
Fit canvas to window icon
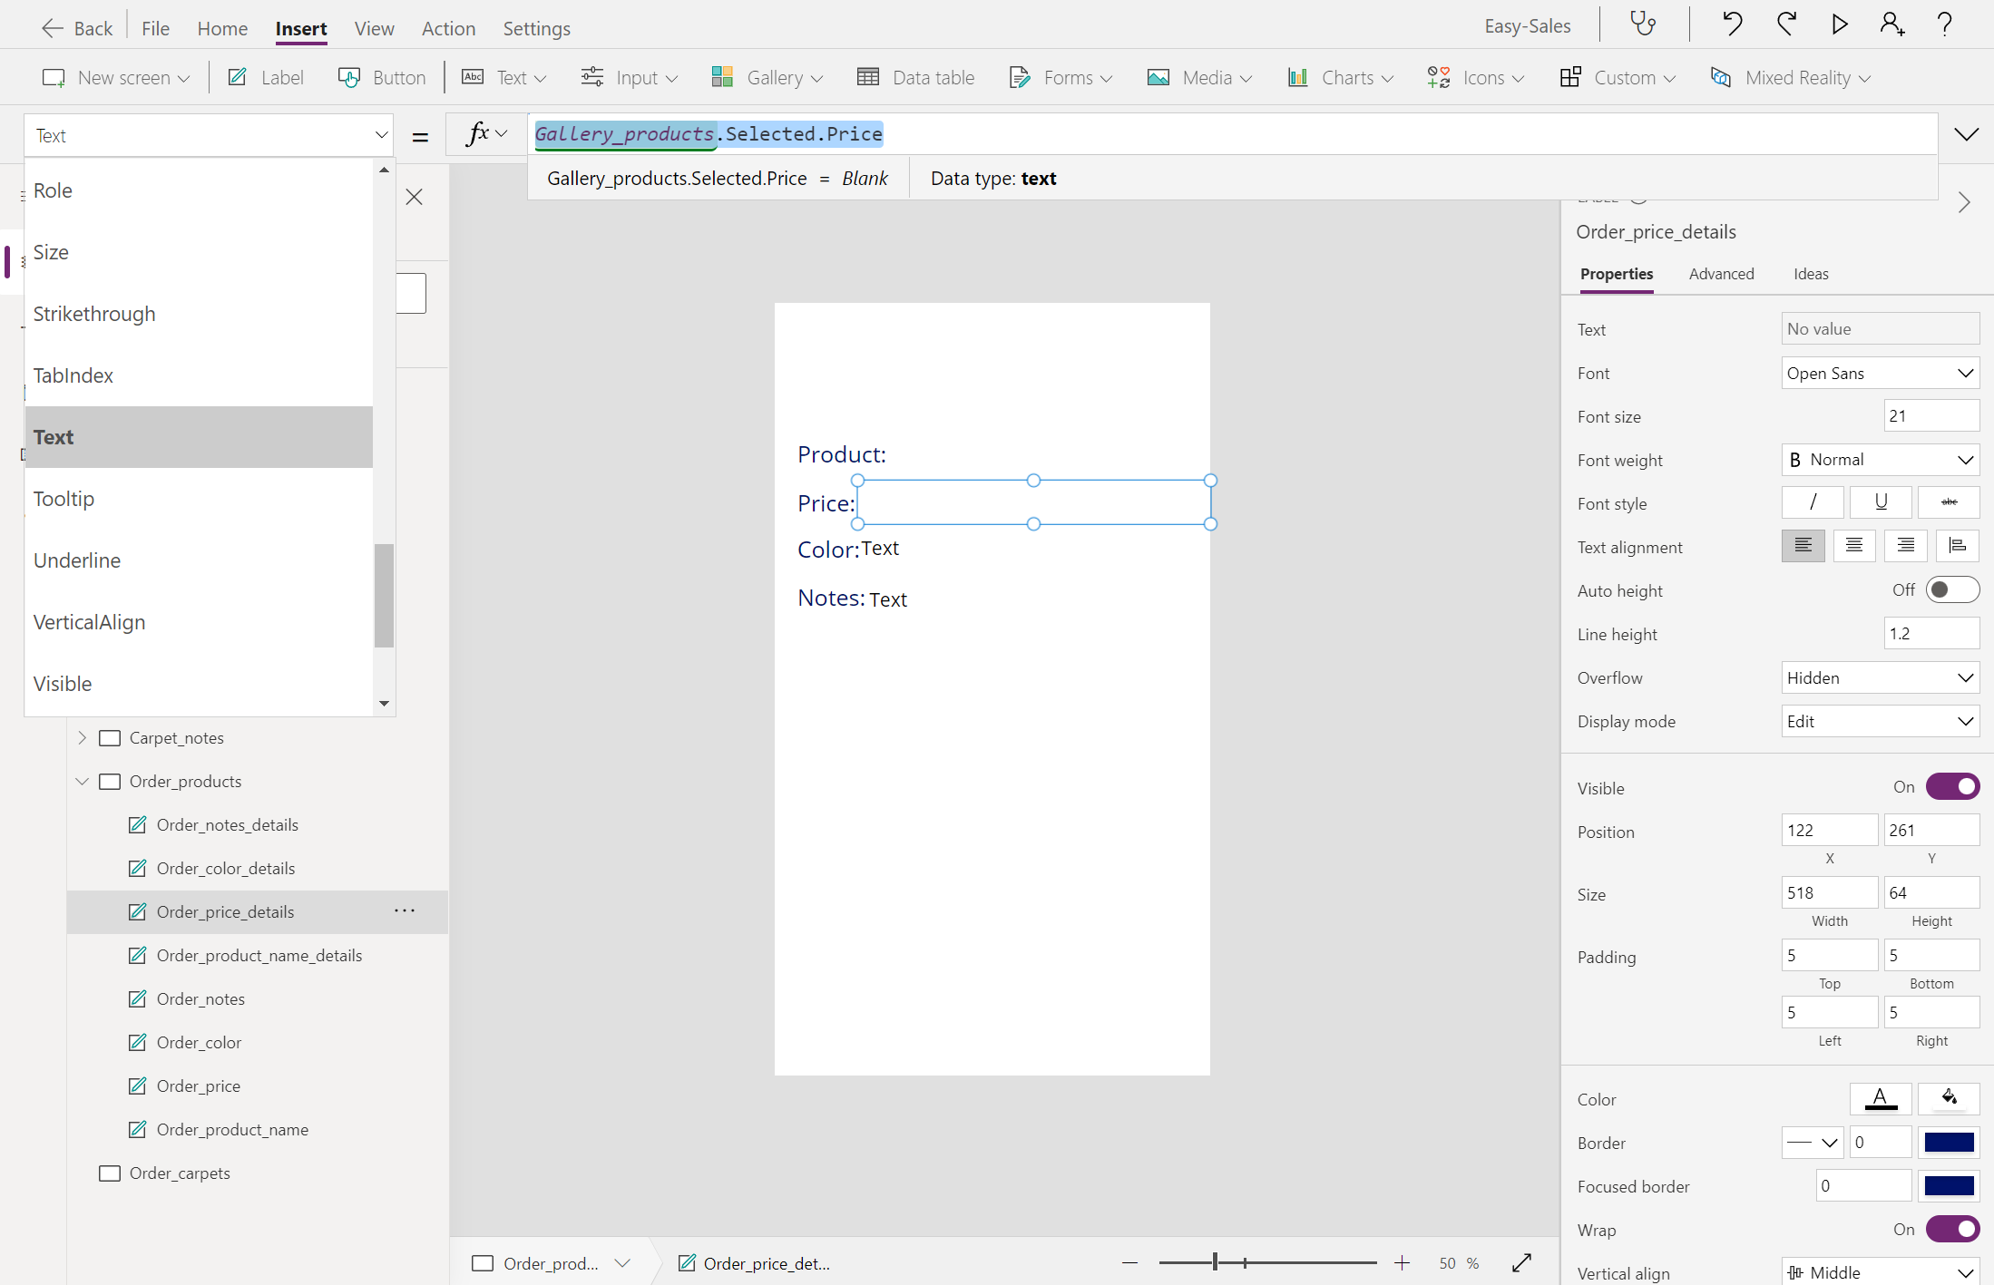[x=1521, y=1263]
